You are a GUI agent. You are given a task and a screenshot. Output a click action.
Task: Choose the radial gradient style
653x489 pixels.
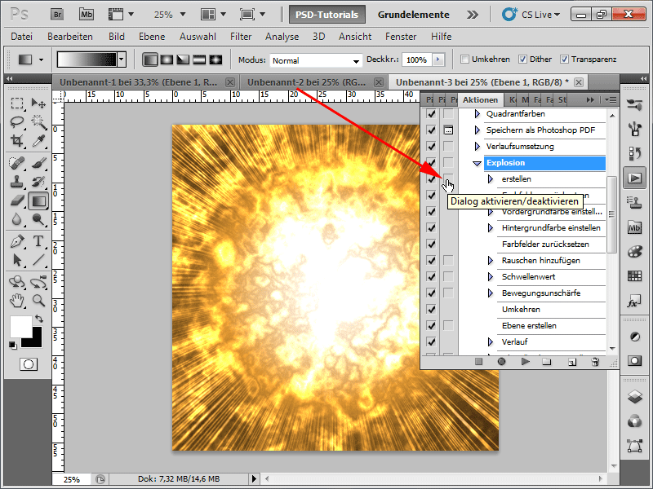pos(167,59)
